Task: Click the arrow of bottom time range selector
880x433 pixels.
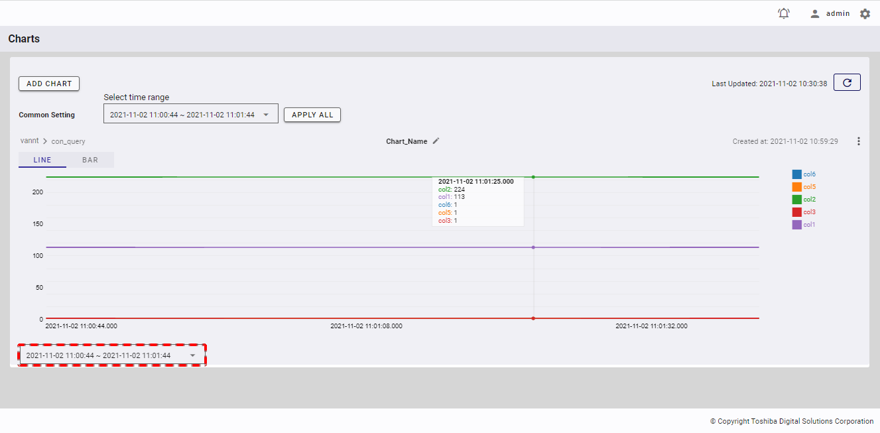Action: pos(192,355)
